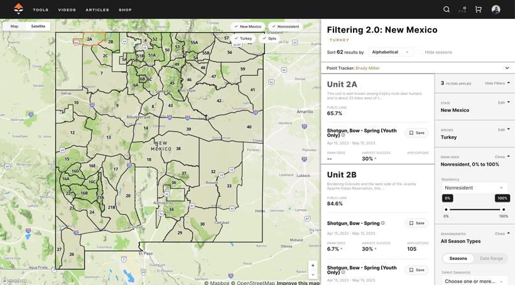
Task: Click the GOHUNT logo icon
Action: pyautogui.click(x=18, y=9)
